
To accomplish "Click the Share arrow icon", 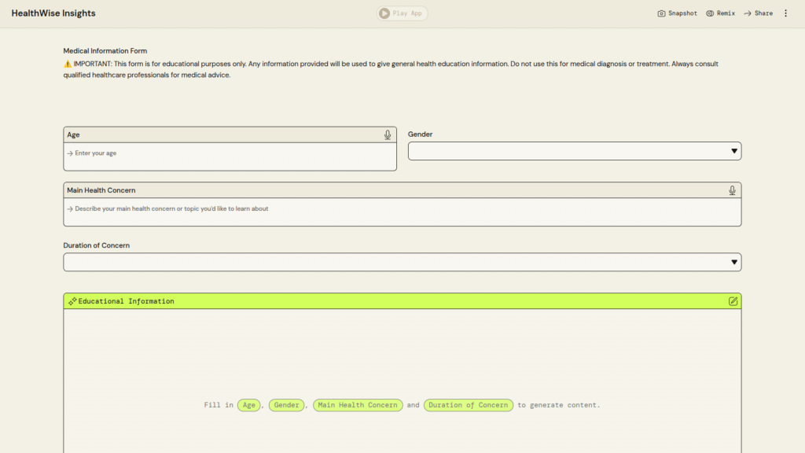I will tap(748, 13).
